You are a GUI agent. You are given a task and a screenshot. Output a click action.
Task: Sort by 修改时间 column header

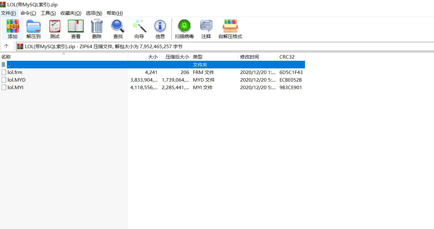[258, 57]
